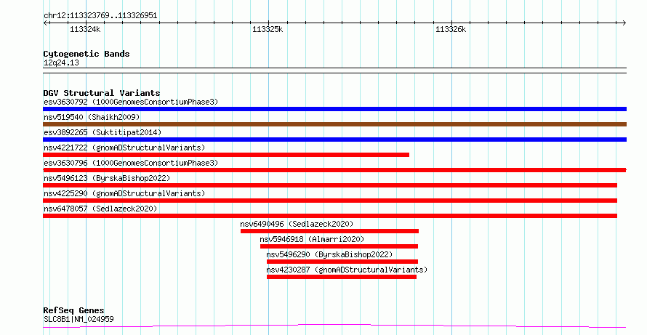
Task: Select the SLC8B1|NM_024959 gene label
Action: click(79, 319)
